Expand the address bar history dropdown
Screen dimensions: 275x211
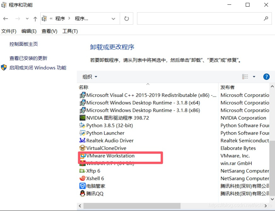pyautogui.click(x=114, y=19)
